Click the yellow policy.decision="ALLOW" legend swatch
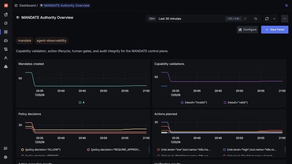 click(22, 149)
